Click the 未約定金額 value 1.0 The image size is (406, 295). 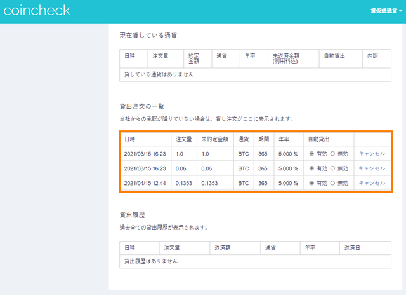click(205, 154)
